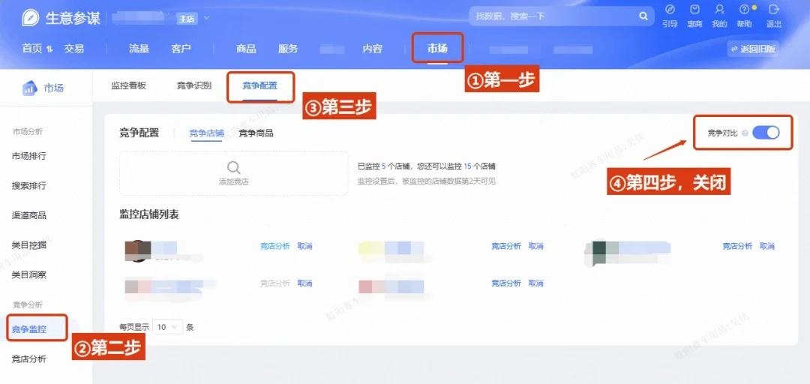Select the 竞争店铺 sub-tab
Screen dimensions: 810x384
[207, 133]
